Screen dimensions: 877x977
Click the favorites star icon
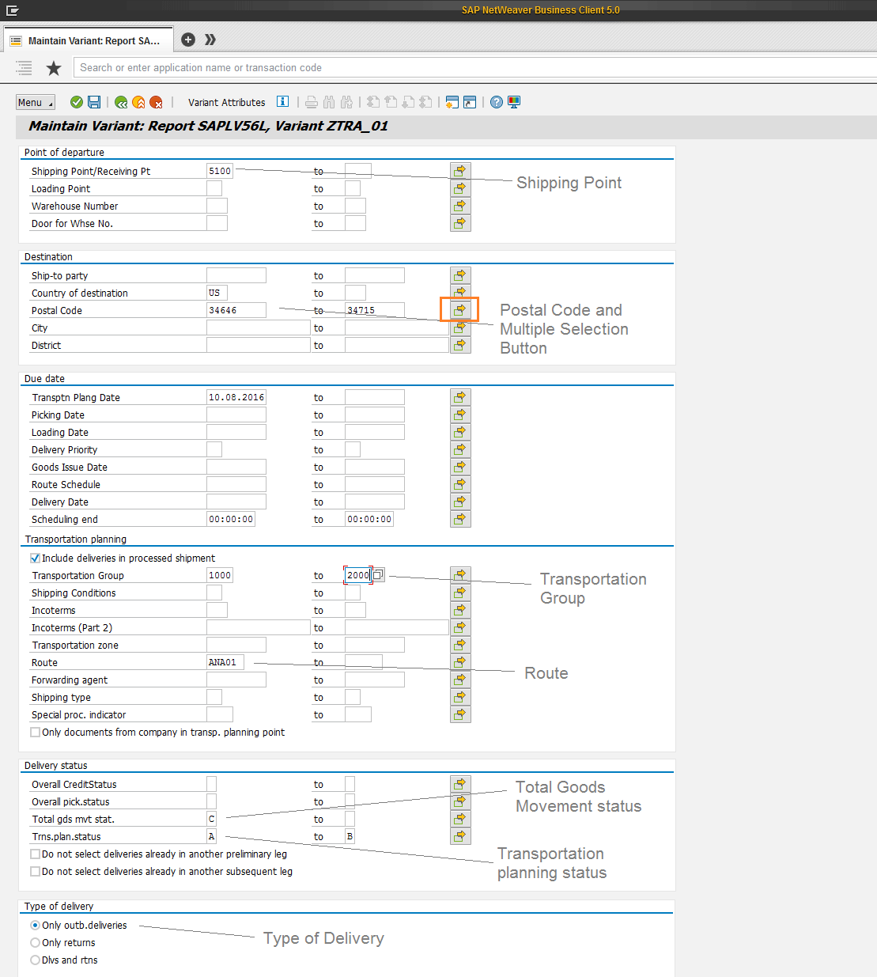point(54,68)
